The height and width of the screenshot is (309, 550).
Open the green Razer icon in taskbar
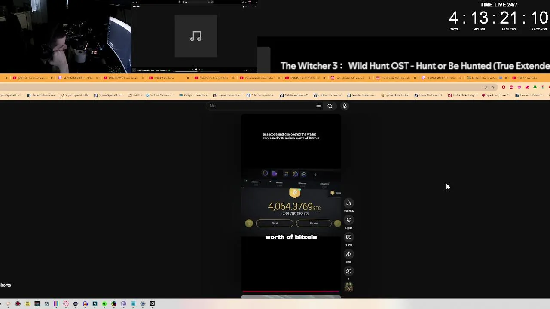104,304
